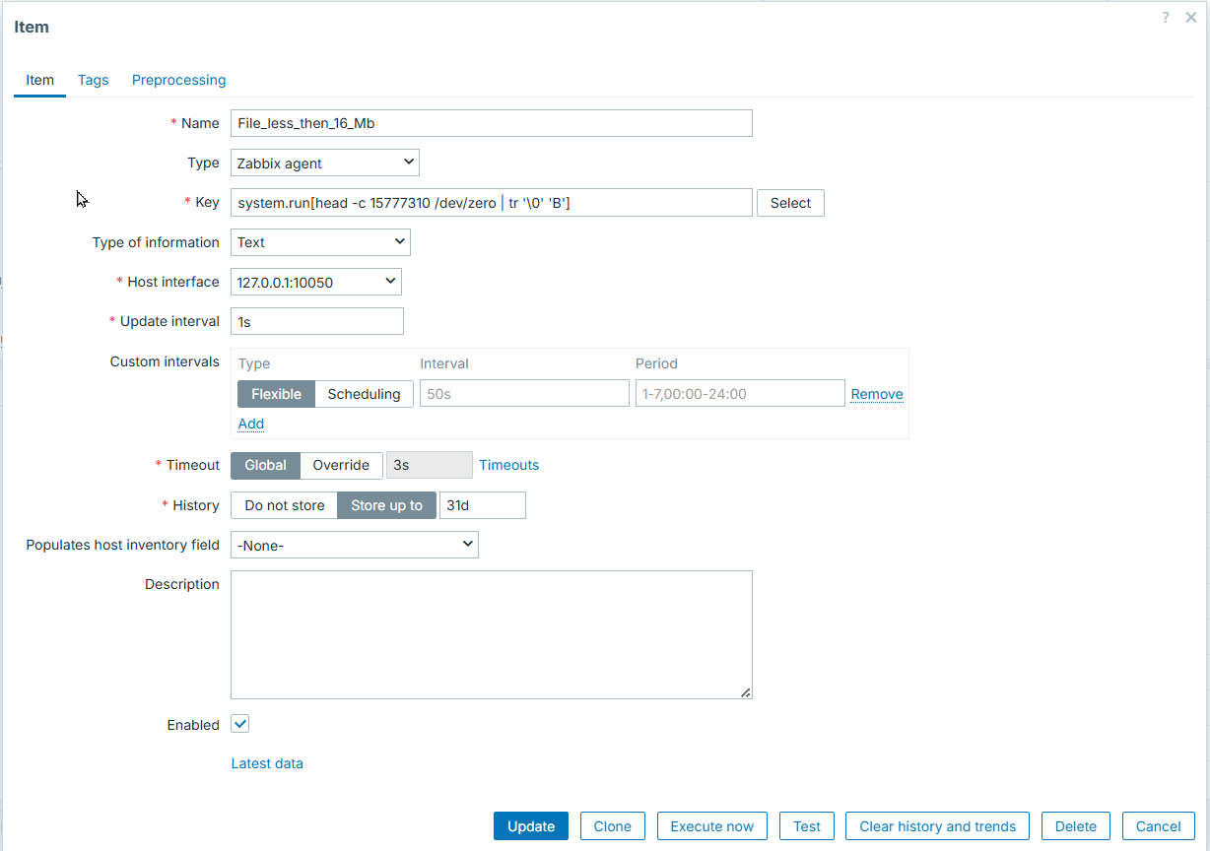This screenshot has height=851, width=1210.
Task: Select Do not store history option
Action: (284, 505)
